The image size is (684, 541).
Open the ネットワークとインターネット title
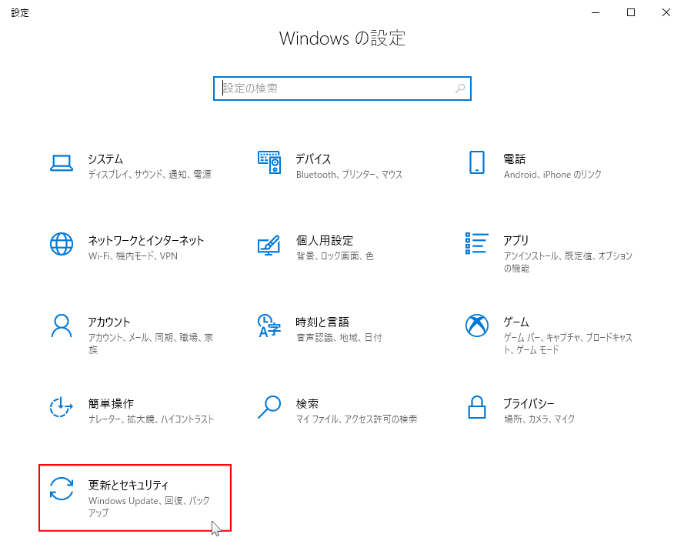click(146, 240)
